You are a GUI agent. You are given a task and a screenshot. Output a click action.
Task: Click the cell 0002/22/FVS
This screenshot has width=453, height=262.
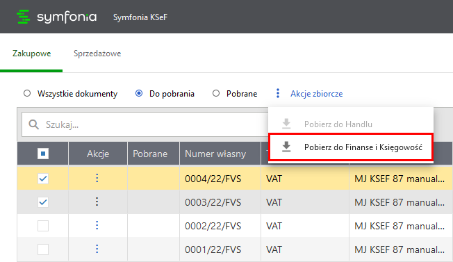coord(220,226)
